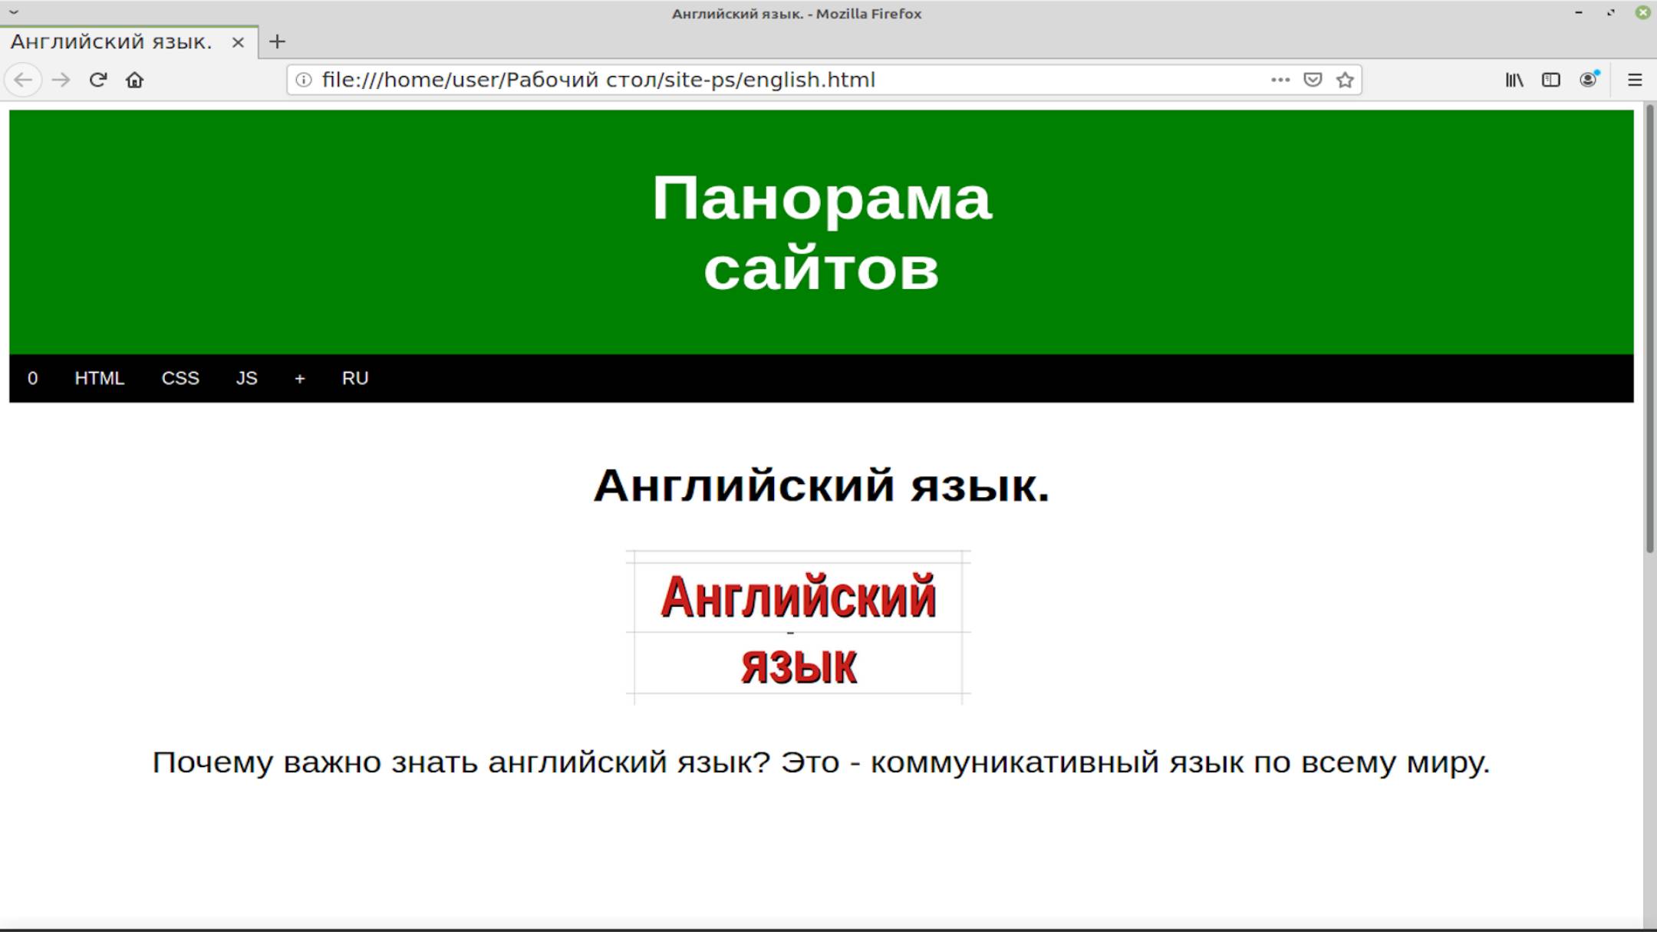Open the Firefox home page
This screenshot has width=1657, height=932.
134,80
